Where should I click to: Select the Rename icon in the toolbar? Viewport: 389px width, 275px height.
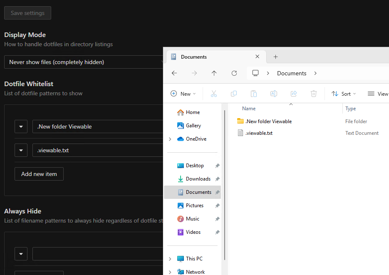click(x=273, y=94)
